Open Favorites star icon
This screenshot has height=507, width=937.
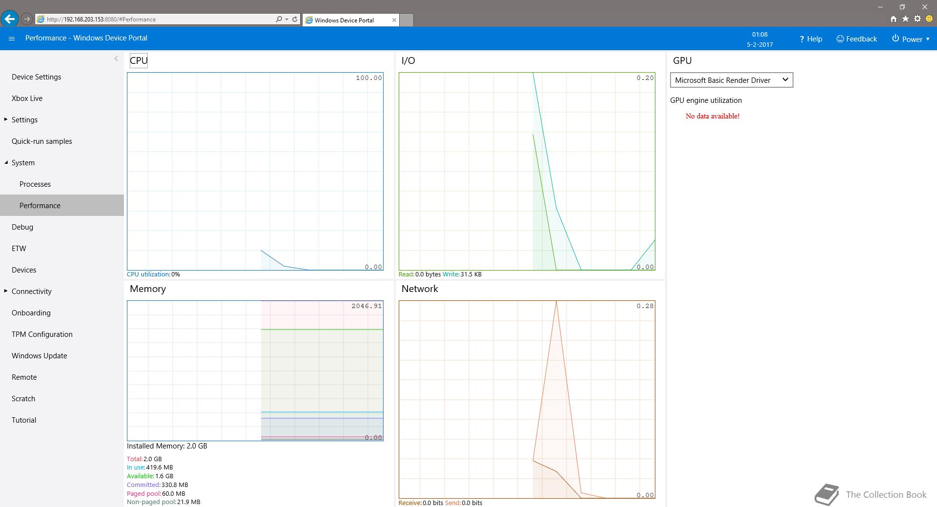click(905, 19)
